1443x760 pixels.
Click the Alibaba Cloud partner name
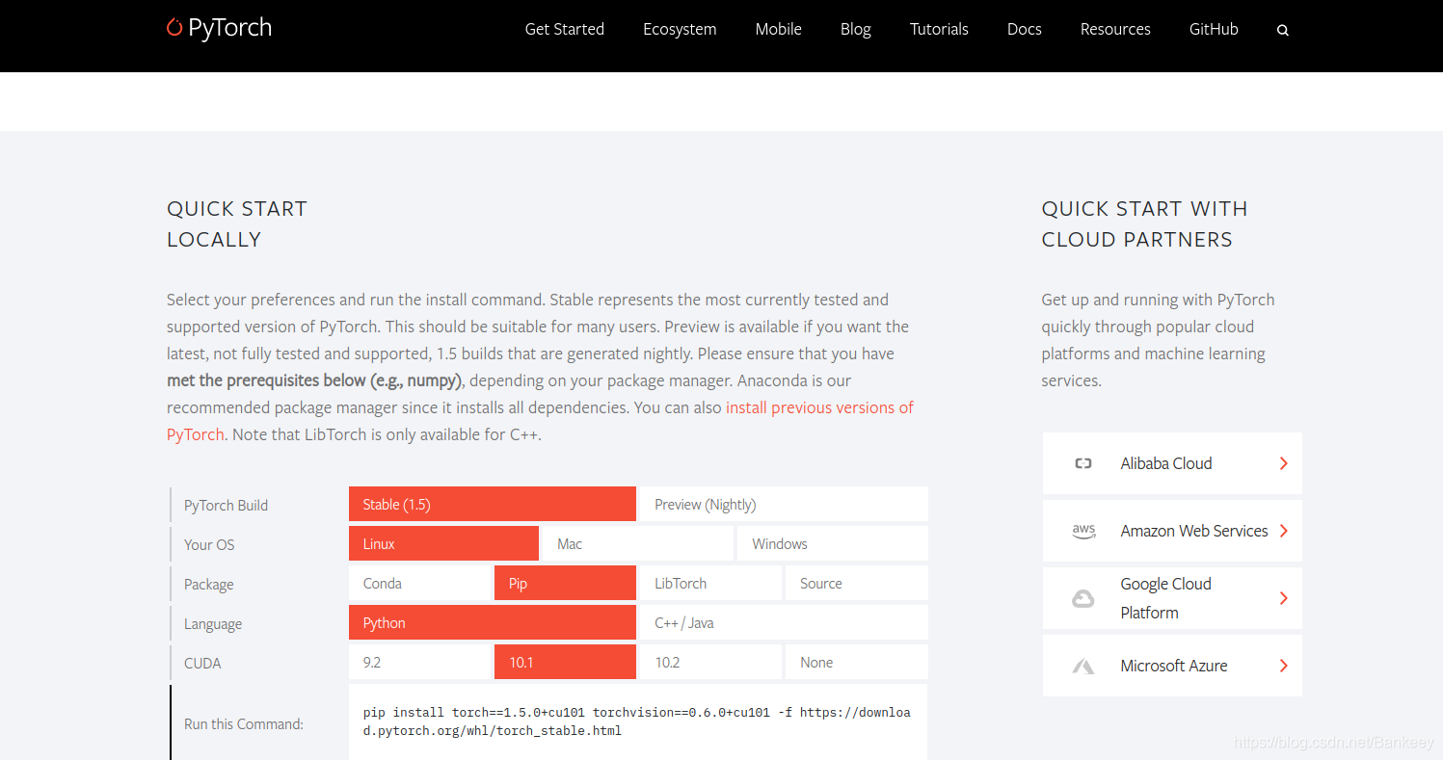click(x=1165, y=463)
